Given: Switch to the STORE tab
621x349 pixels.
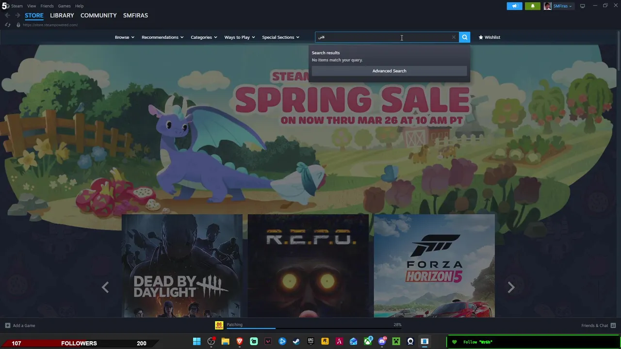Looking at the screenshot, I should click(x=34, y=16).
